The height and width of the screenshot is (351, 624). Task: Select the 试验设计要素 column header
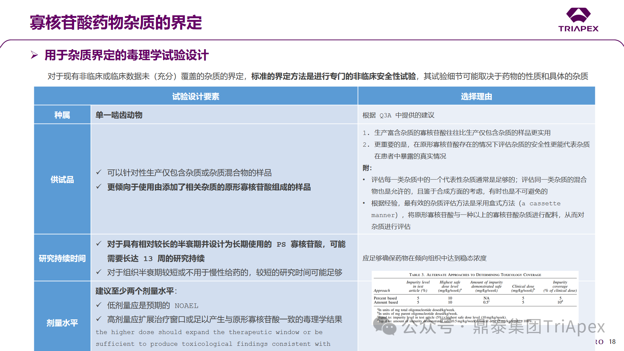click(196, 96)
